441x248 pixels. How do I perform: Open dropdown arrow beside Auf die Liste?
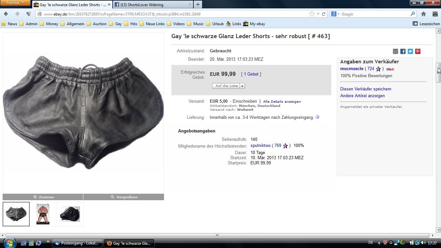click(x=242, y=86)
